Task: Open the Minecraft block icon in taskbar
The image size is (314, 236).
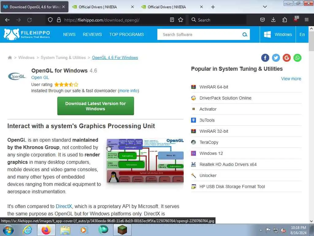Action: point(122,230)
